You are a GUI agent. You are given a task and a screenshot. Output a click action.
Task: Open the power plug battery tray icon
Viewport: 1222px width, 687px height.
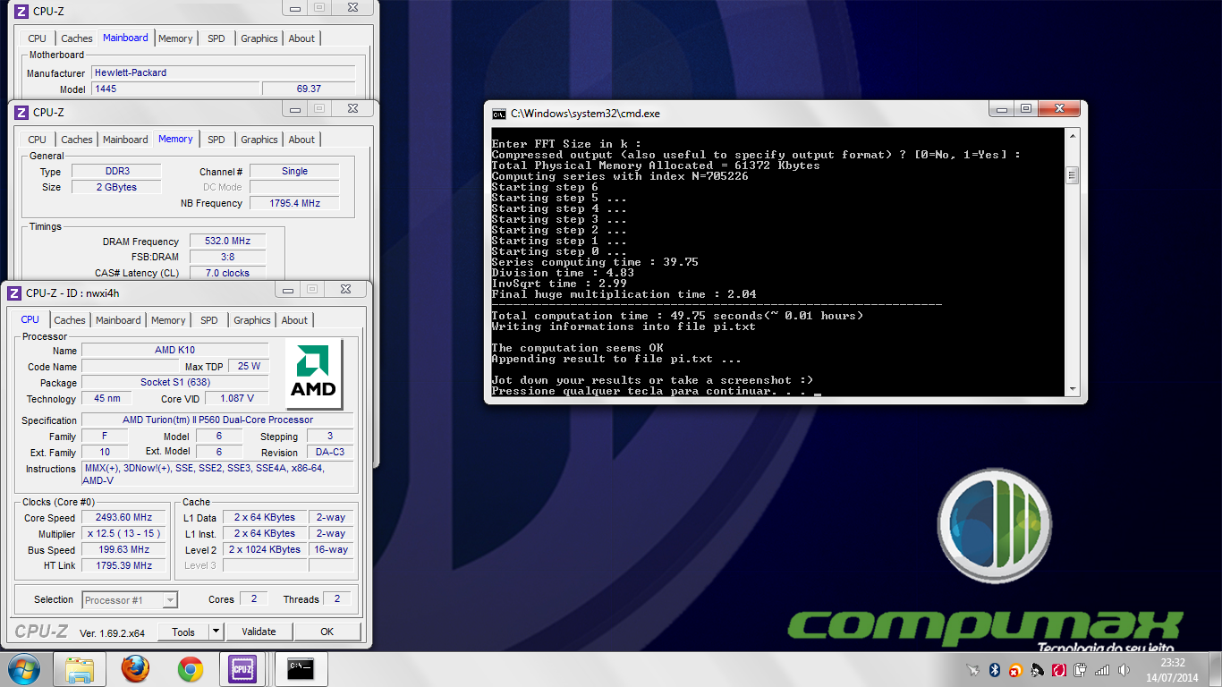(x=1080, y=670)
